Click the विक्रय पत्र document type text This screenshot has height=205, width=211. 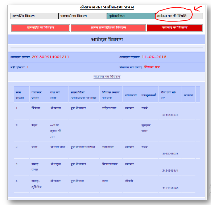(x=152, y=67)
